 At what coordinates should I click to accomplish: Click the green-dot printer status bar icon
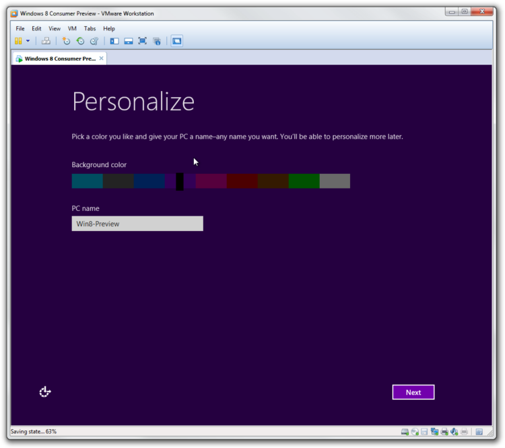pos(444,432)
